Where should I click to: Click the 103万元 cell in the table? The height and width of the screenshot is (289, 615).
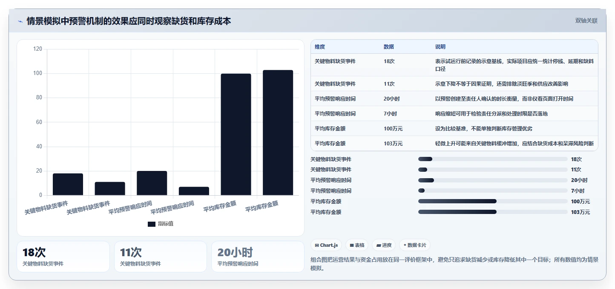[x=393, y=143]
